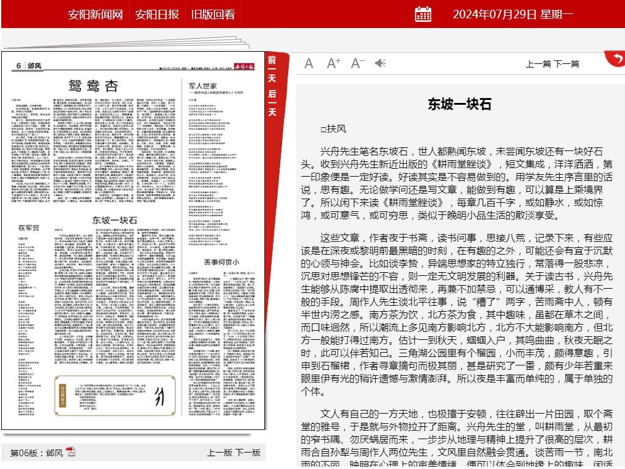This screenshot has width=625, height=469.
Task: Go to next day via 后一天 tab
Action: (272, 102)
